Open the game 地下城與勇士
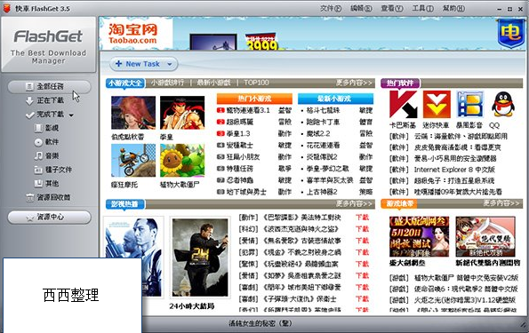Viewport: 529px width, 333px height. click(x=246, y=192)
